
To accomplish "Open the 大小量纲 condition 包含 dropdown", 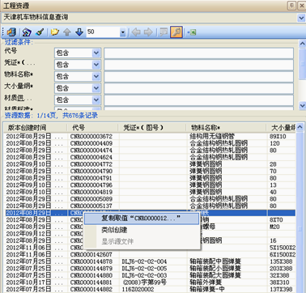I will pyautogui.click(x=96, y=88).
